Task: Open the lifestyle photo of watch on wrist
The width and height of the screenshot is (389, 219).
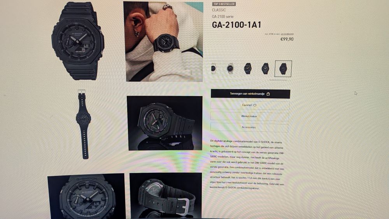Action: click(163, 41)
